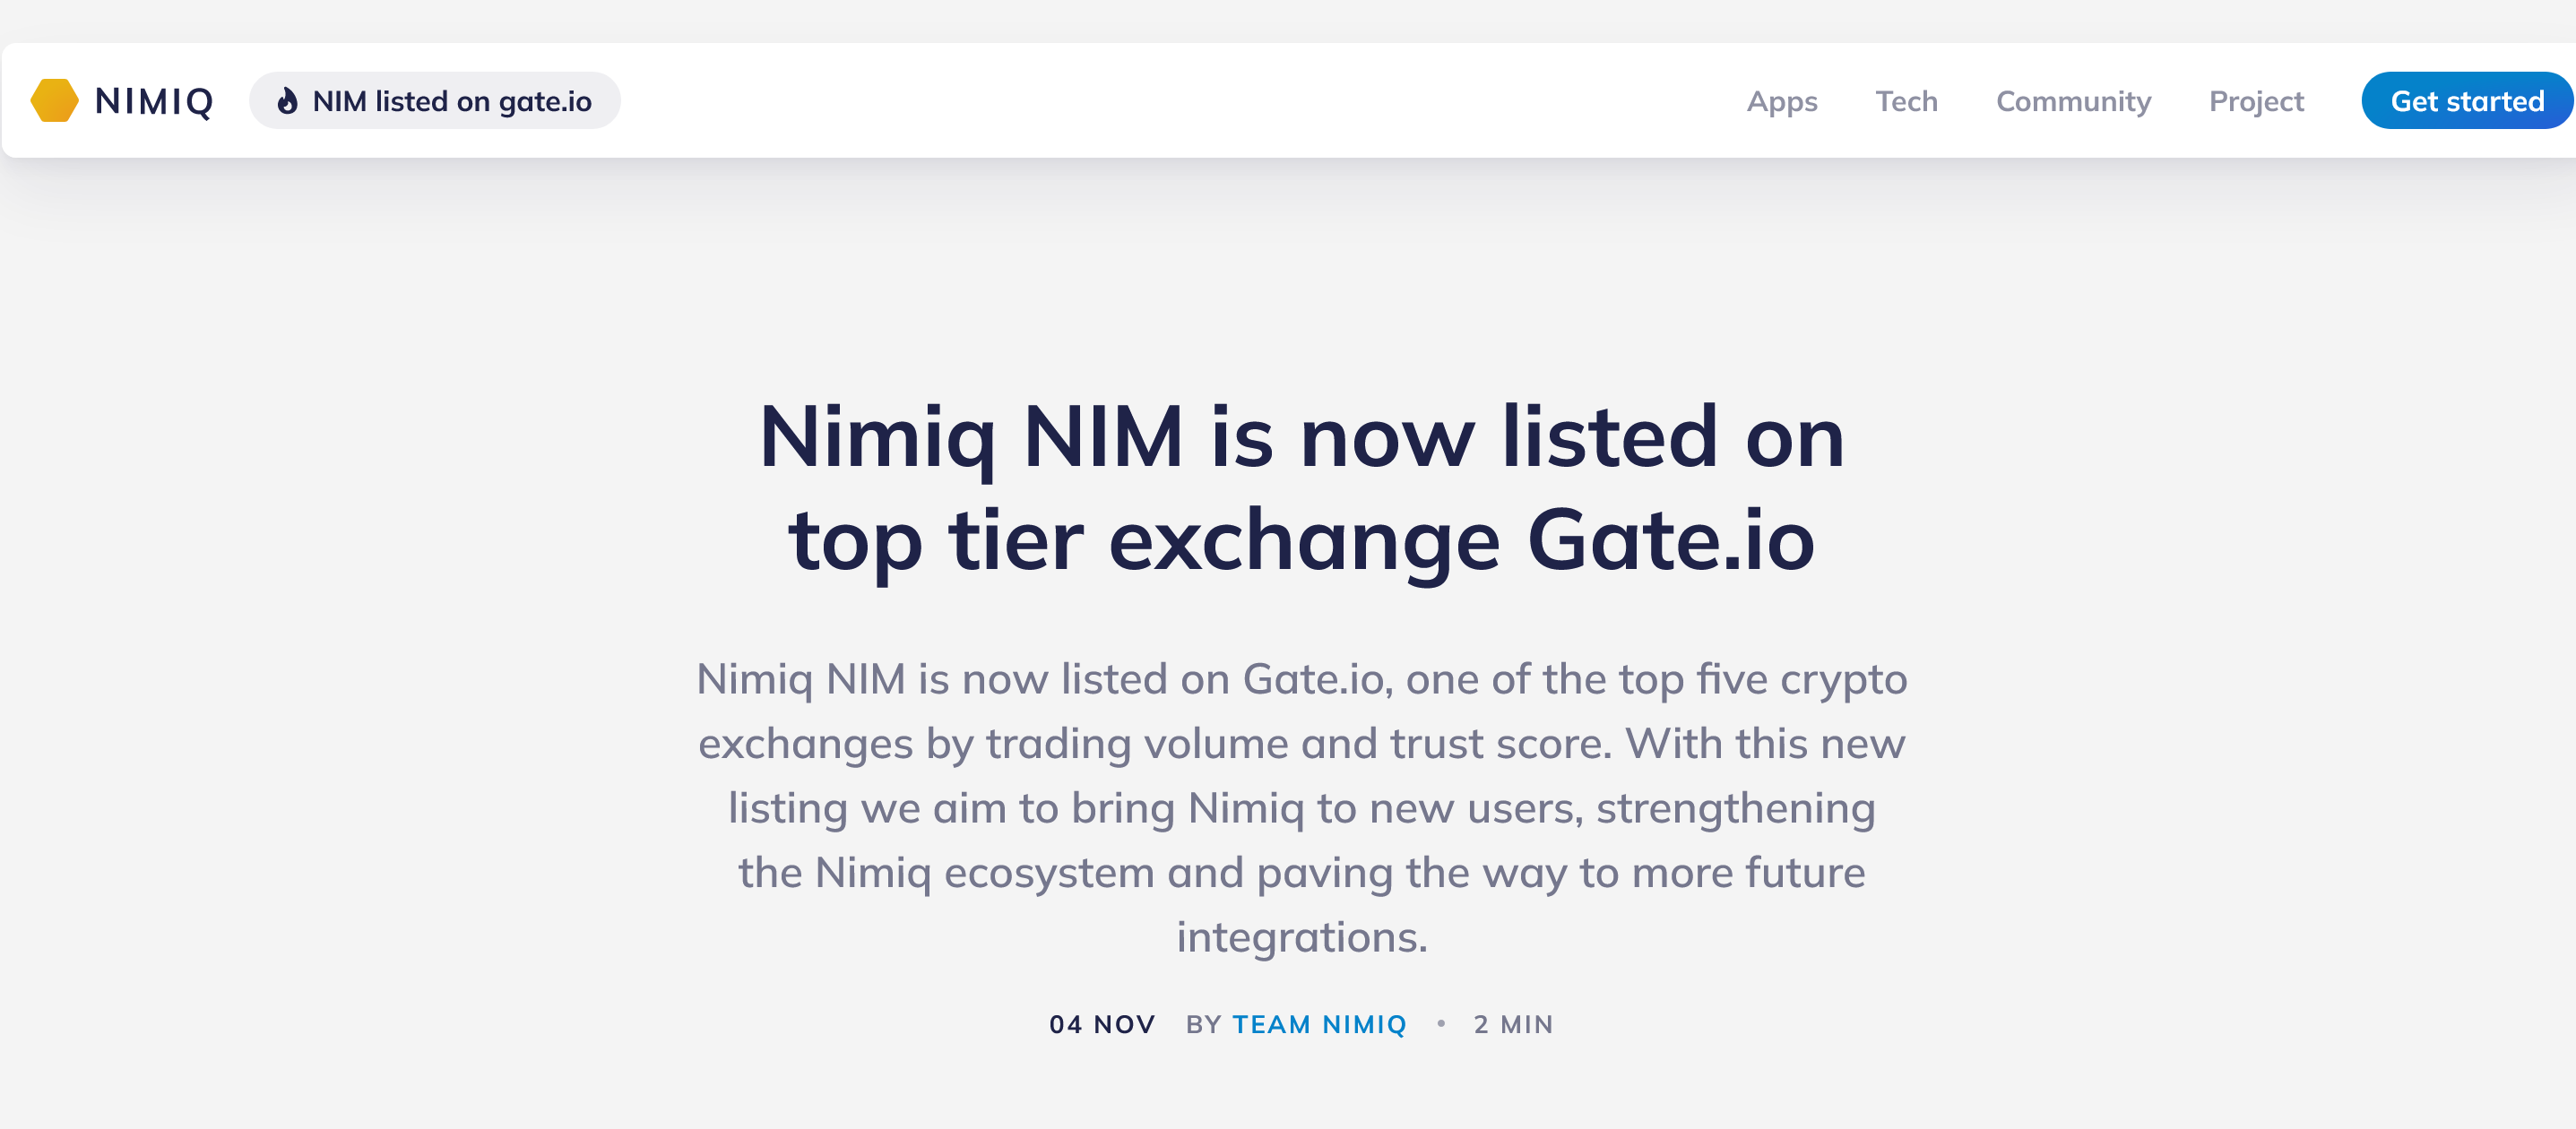
Task: Click the 2 MIN reading time label
Action: click(x=1513, y=1024)
